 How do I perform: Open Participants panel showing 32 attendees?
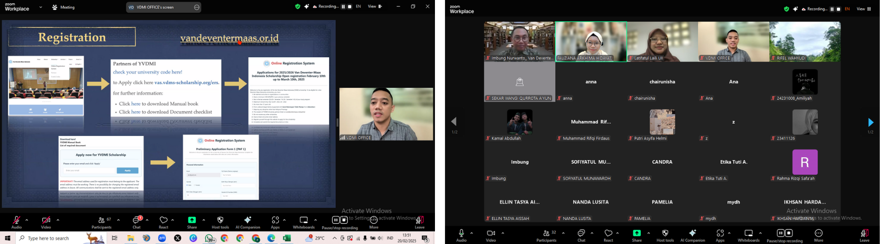(546, 234)
